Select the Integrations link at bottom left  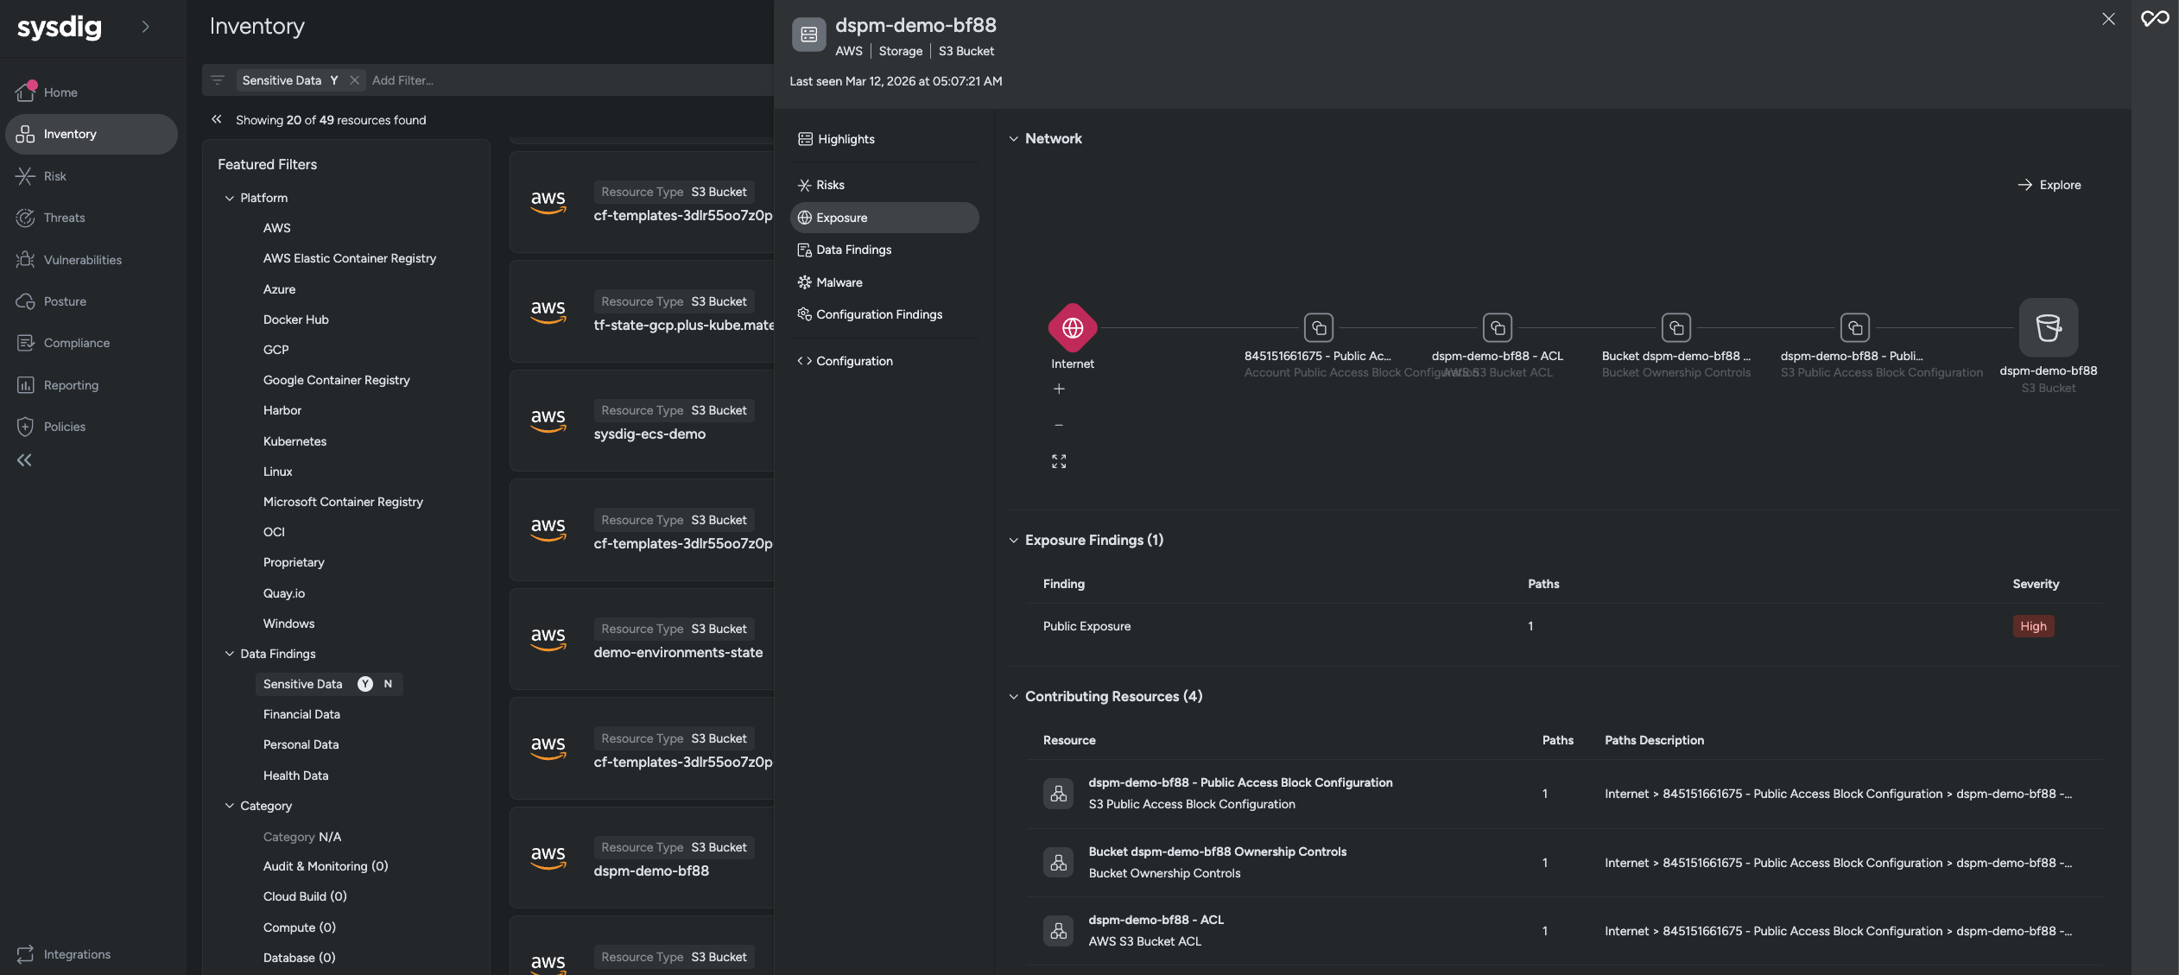click(x=74, y=953)
